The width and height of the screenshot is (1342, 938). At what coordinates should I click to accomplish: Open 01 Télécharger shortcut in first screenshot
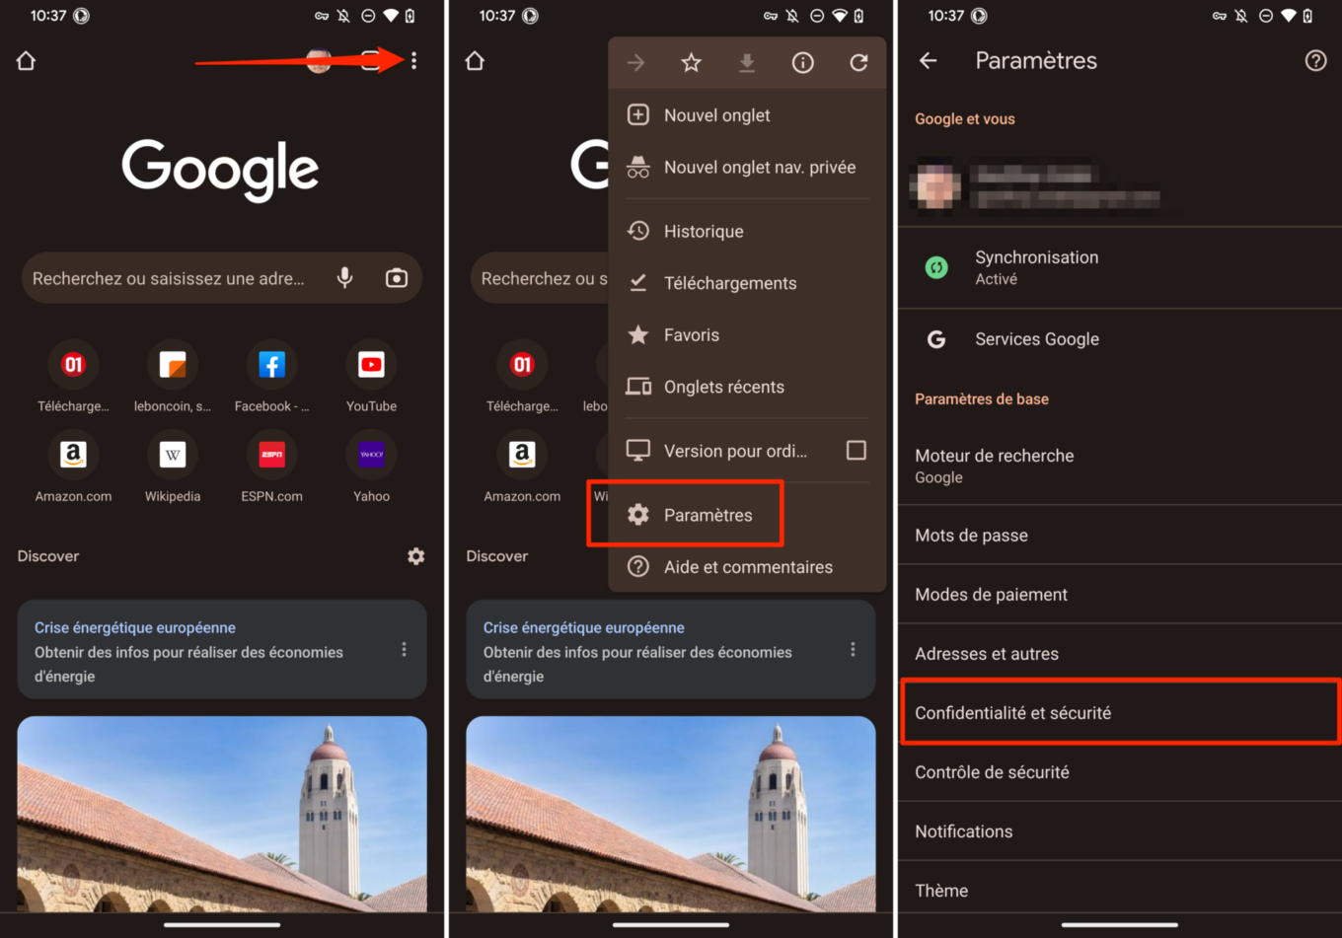(73, 376)
